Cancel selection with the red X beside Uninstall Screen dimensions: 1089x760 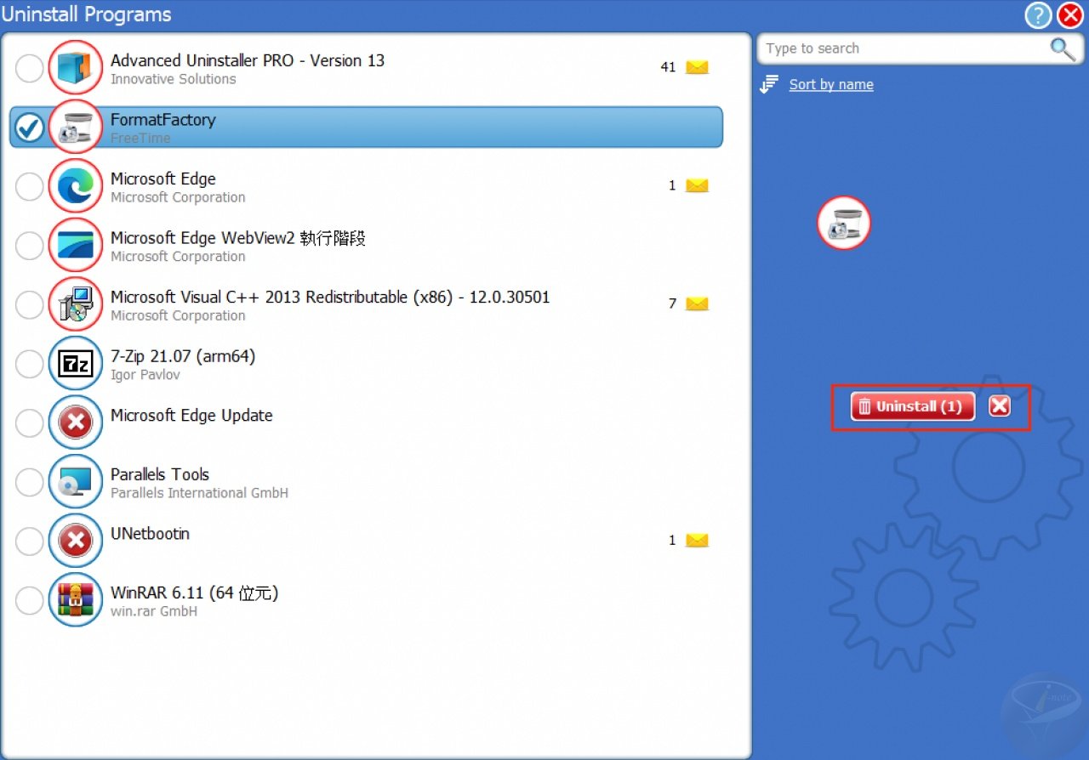(x=1000, y=406)
